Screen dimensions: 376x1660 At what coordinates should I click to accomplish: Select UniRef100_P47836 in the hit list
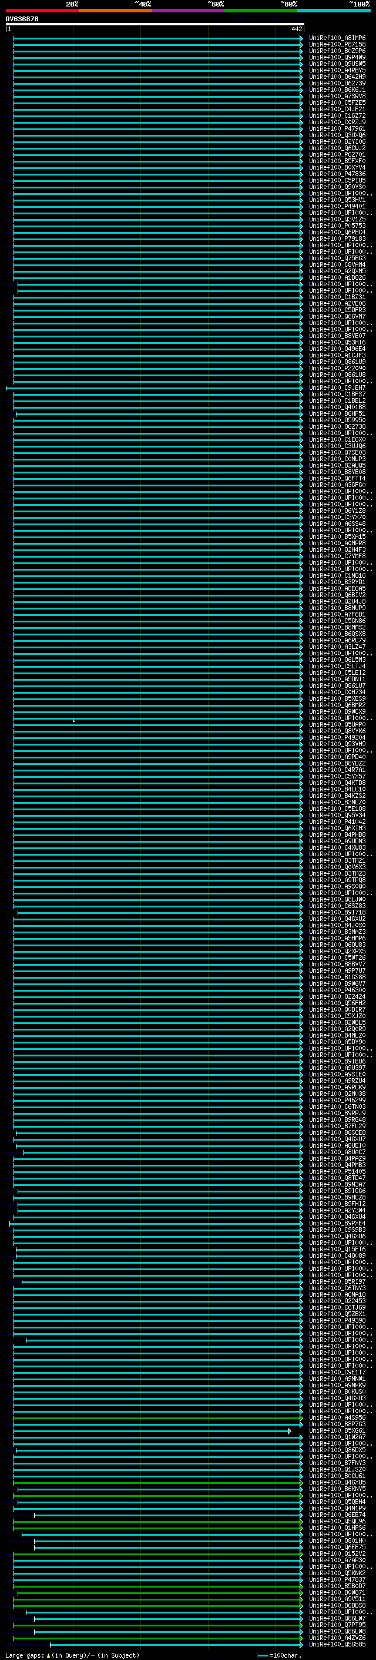[337, 174]
